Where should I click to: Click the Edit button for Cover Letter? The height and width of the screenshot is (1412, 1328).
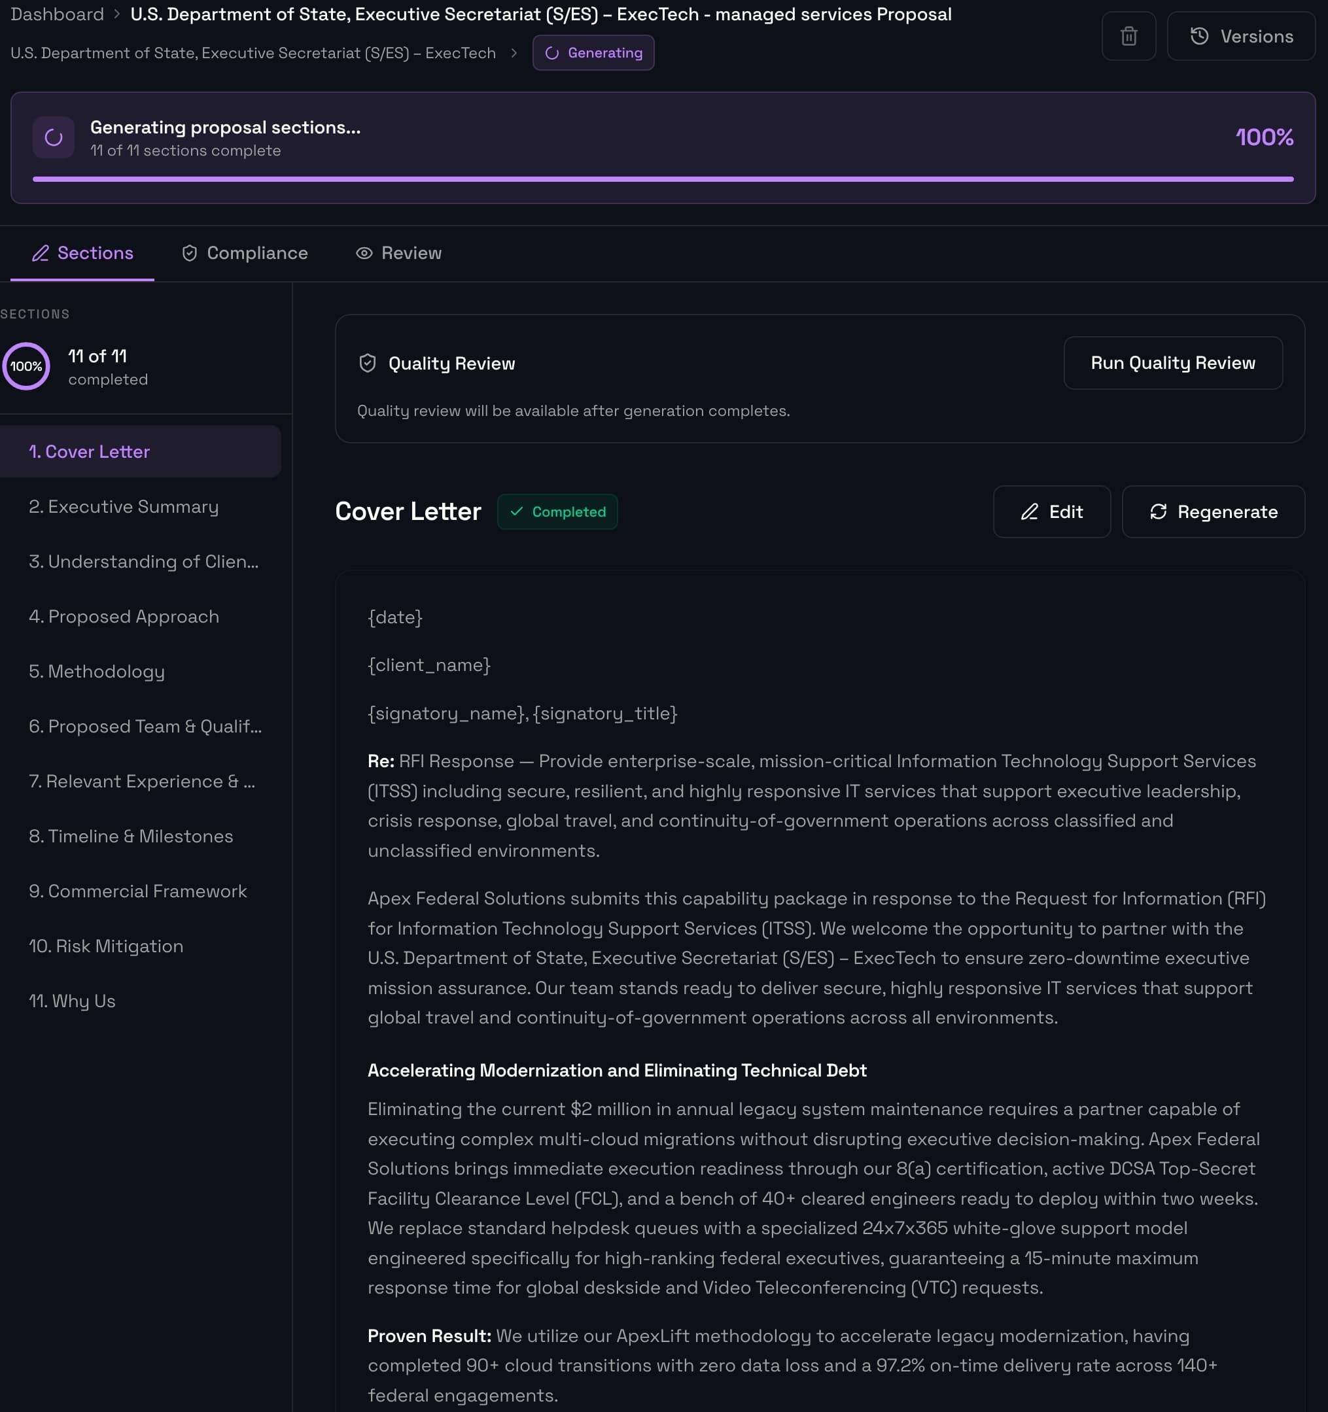pyautogui.click(x=1051, y=511)
